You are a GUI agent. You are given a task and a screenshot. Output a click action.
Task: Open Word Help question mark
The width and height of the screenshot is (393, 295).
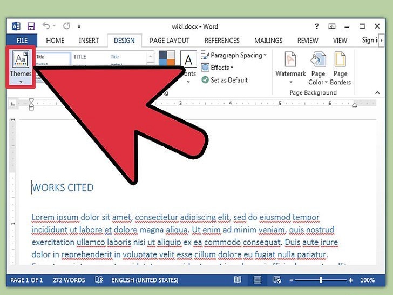(317, 26)
